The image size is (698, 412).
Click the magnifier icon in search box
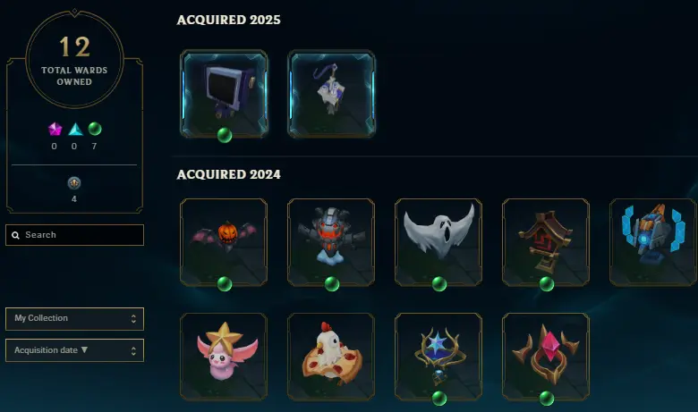15,235
